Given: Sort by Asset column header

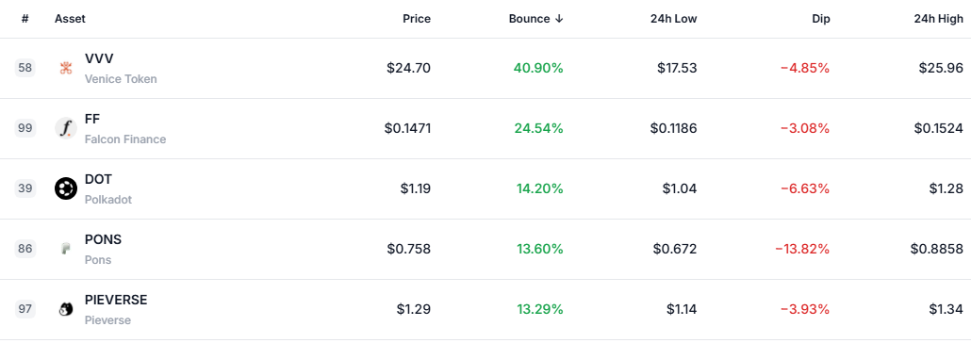Looking at the screenshot, I should 70,19.
